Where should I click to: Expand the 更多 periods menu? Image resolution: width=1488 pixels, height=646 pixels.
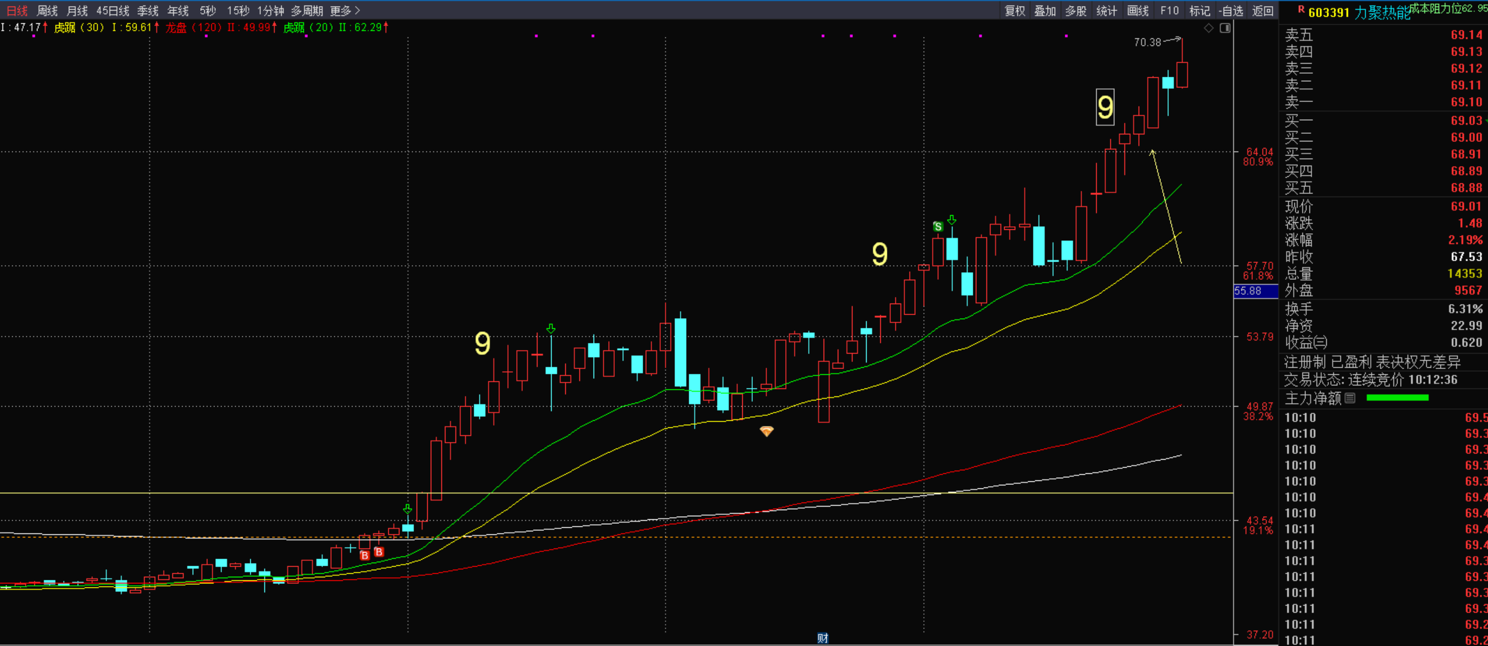pyautogui.click(x=345, y=11)
